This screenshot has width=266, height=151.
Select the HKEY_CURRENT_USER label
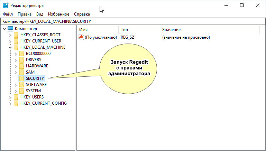tap(41, 41)
